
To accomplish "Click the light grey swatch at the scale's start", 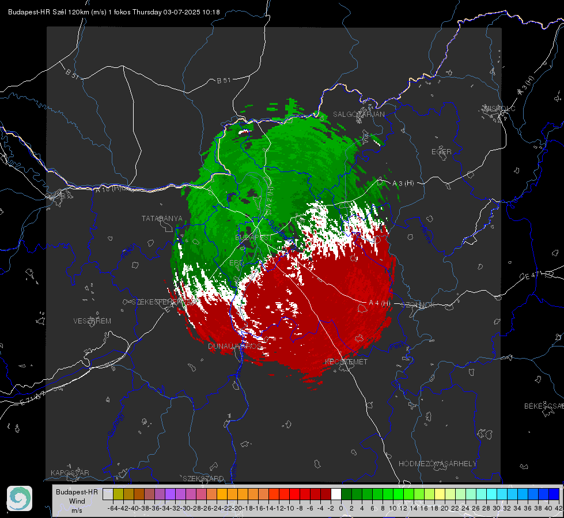I will pyautogui.click(x=108, y=494).
